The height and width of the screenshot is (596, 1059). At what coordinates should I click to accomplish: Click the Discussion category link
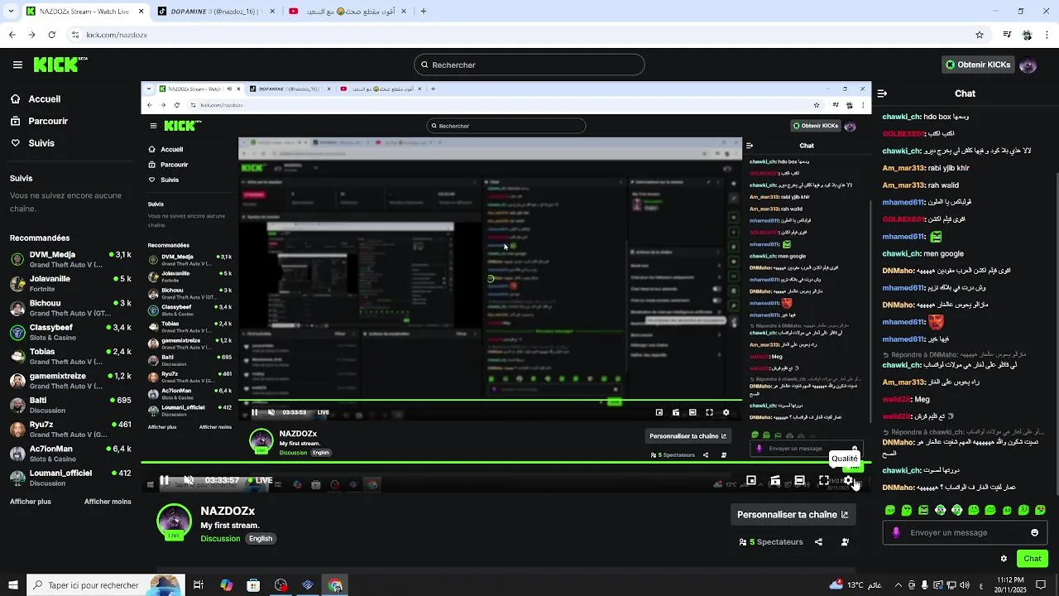[220, 539]
